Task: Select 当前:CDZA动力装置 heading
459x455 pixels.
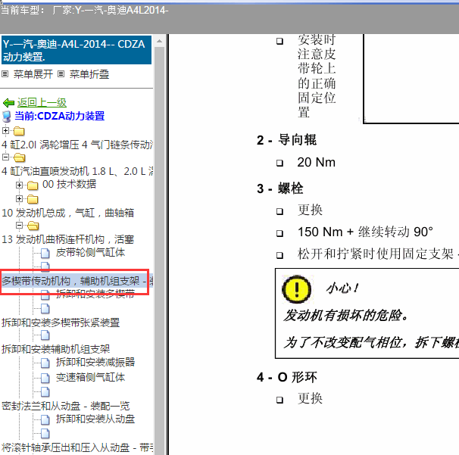Action: 59,116
